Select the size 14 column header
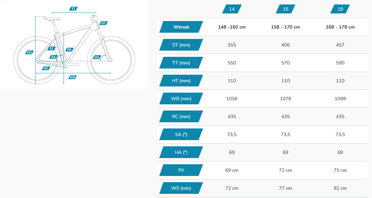Image resolution: width=372 pixels, height=198 pixels. tap(232, 9)
